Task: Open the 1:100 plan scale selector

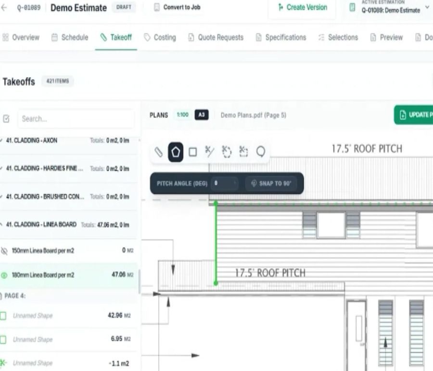Action: coord(182,115)
